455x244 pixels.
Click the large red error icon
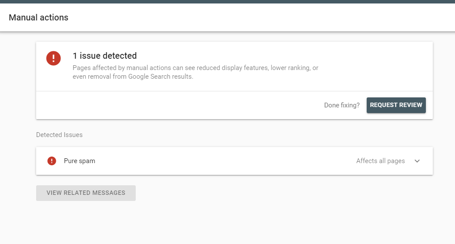[54, 58]
